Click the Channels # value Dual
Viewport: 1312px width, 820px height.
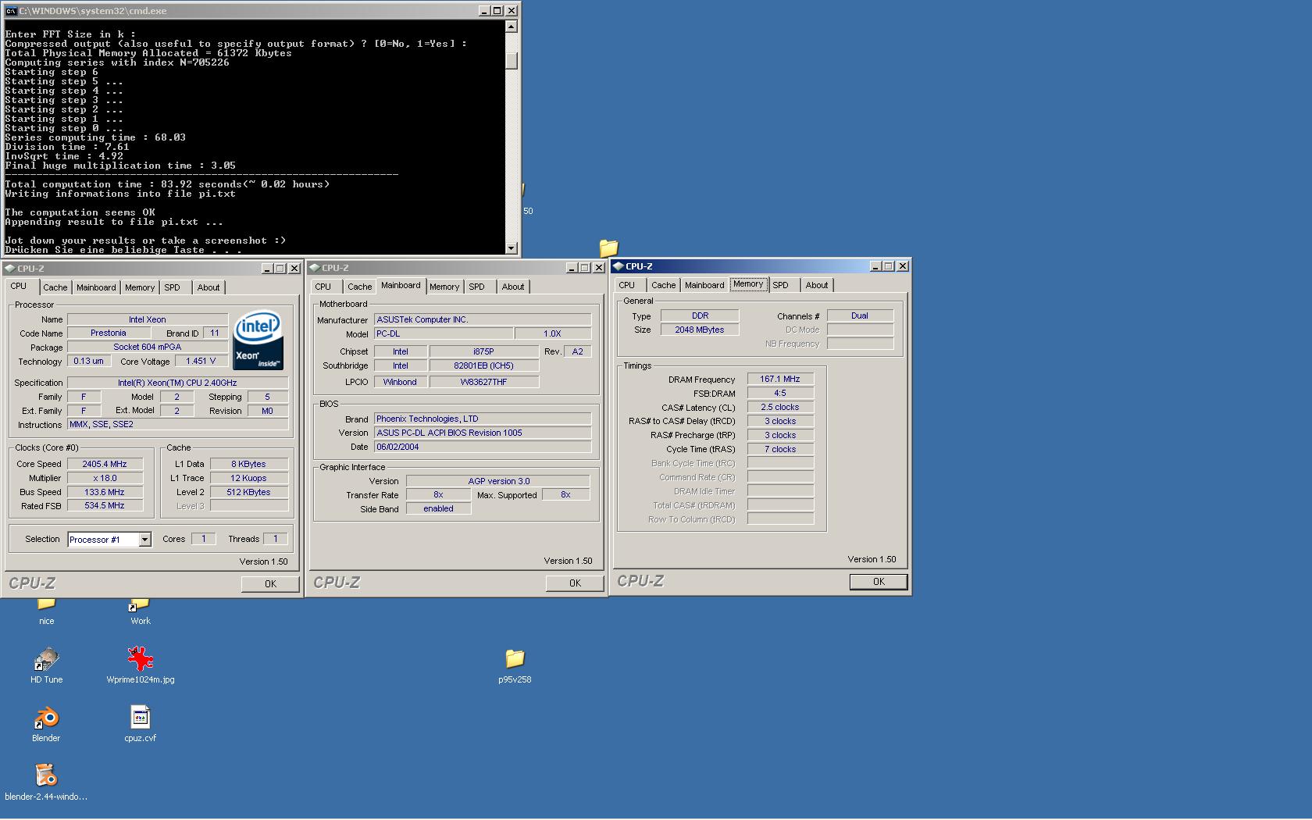point(860,316)
